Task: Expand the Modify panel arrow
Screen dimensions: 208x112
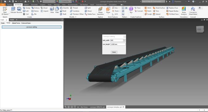Action: tap(76, 17)
